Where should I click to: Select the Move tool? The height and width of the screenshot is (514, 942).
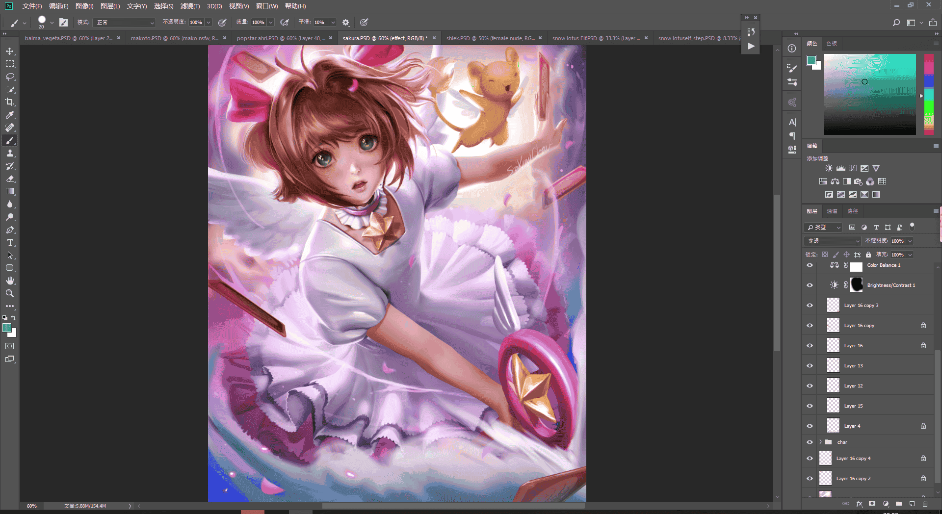click(10, 51)
